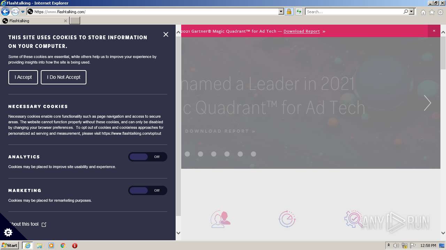Click the address bar URL field
This screenshot has height=250, width=446.
pos(153,11)
